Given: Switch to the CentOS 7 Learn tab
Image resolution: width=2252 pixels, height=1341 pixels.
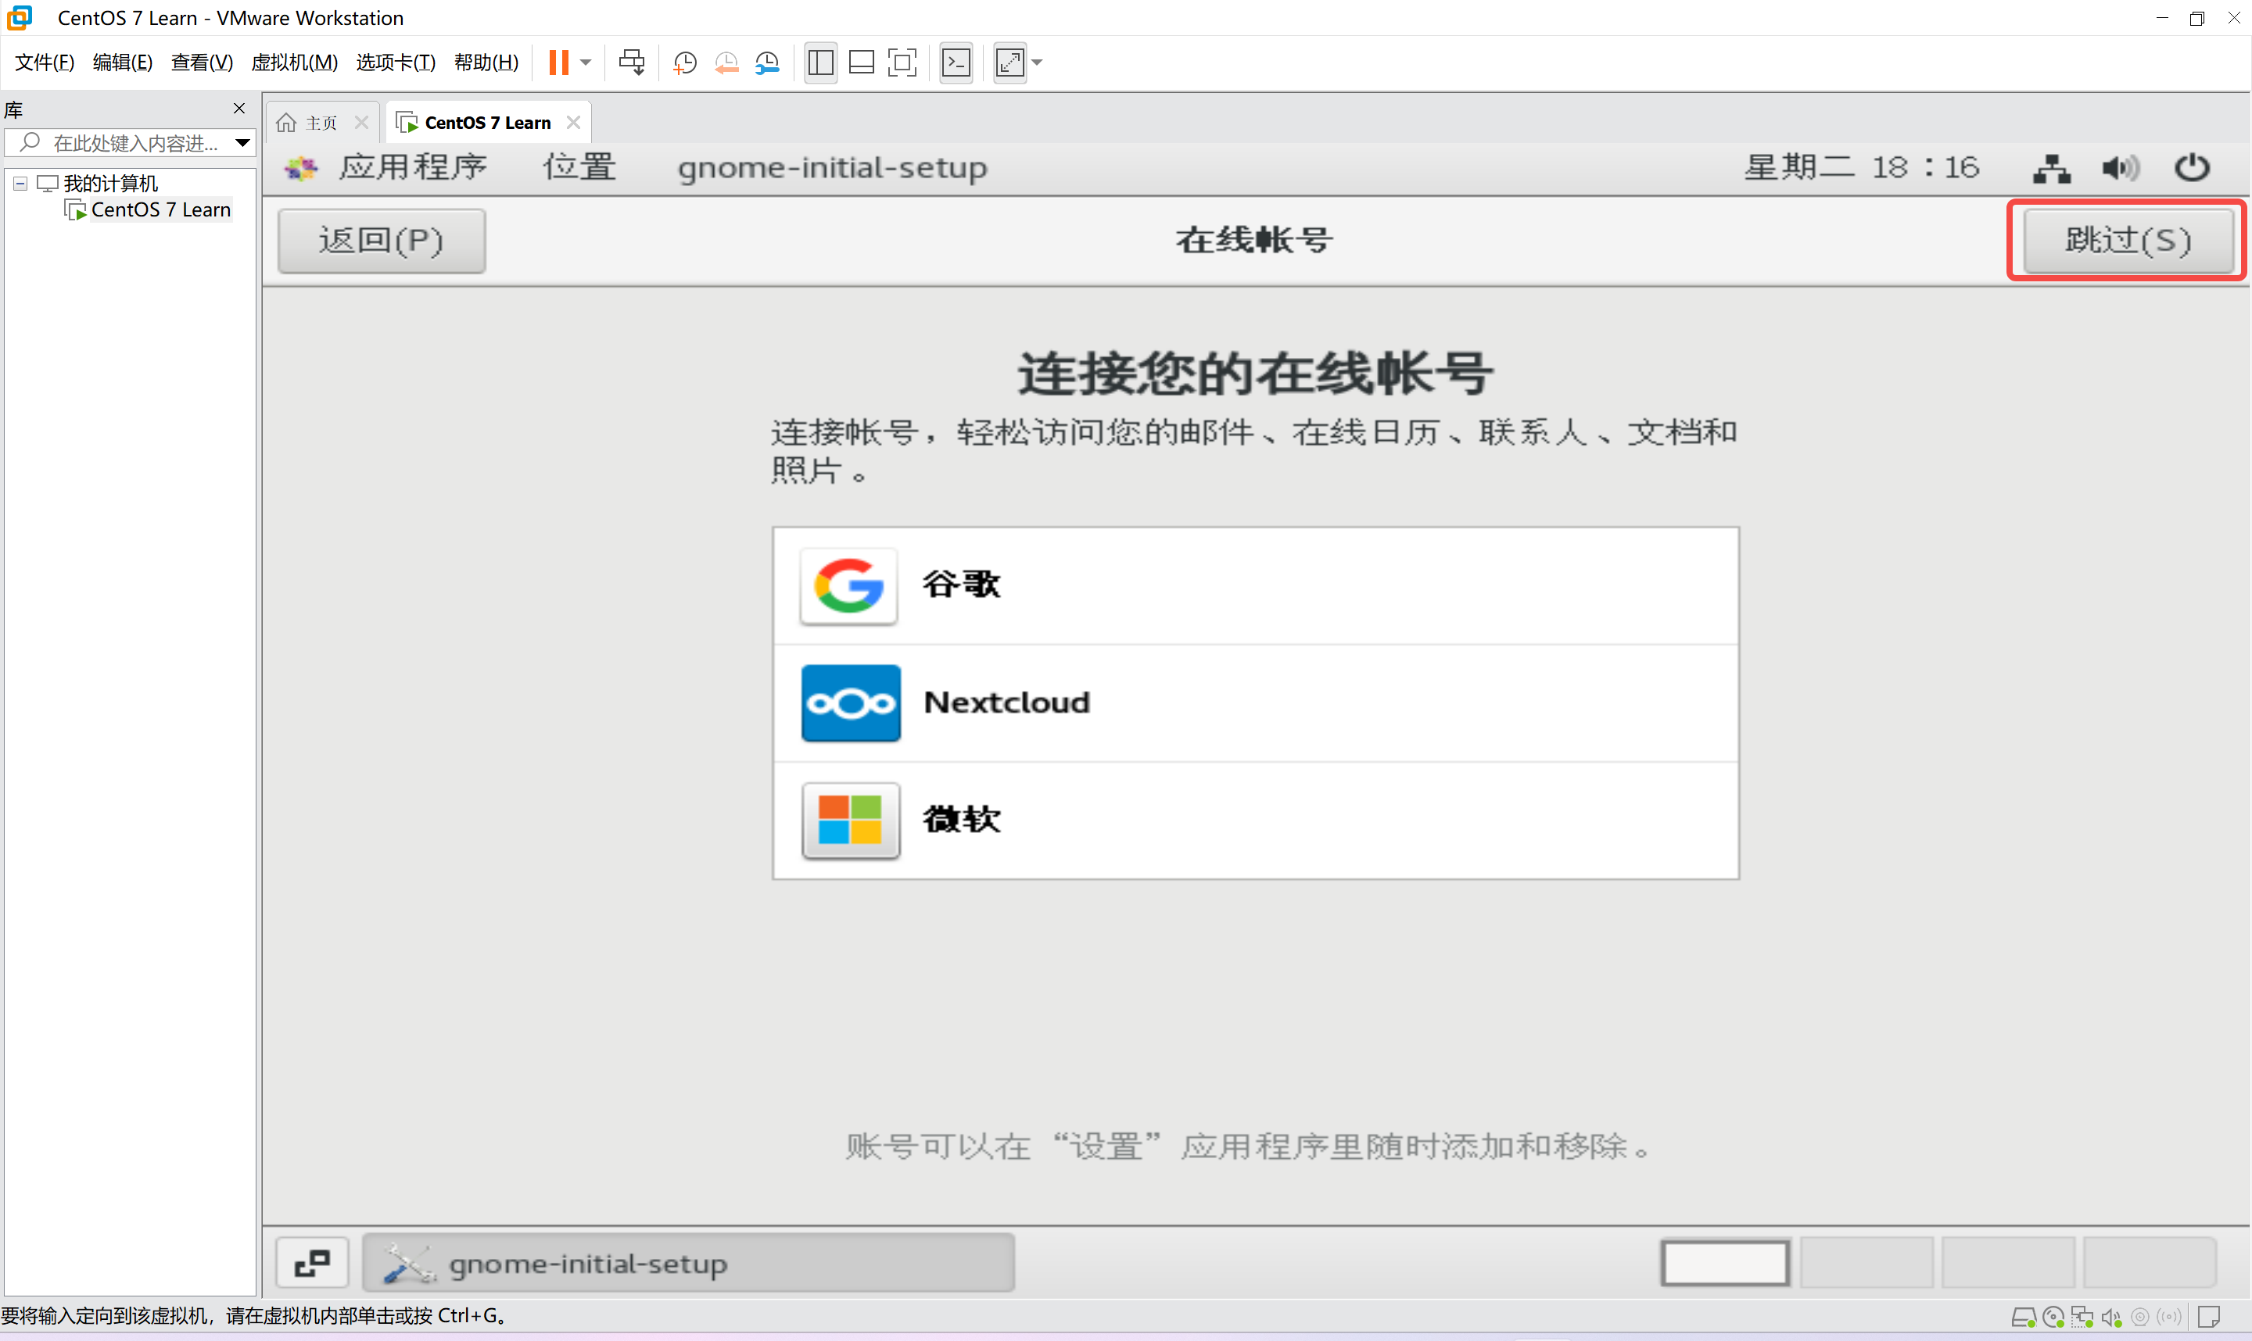Looking at the screenshot, I should [x=487, y=123].
